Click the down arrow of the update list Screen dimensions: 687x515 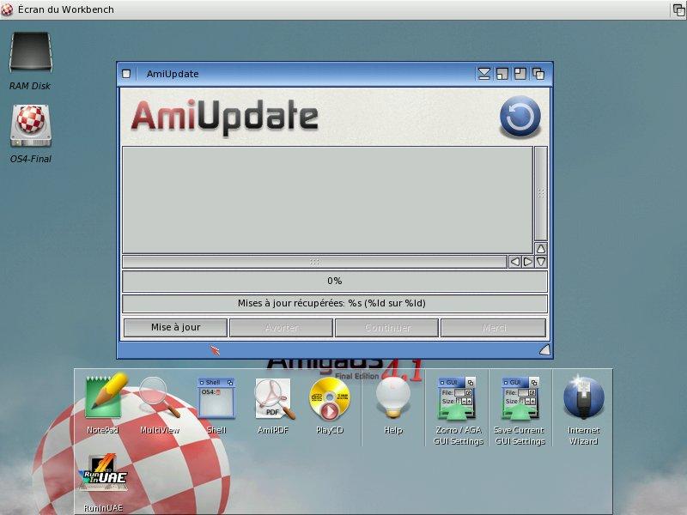coord(541,262)
